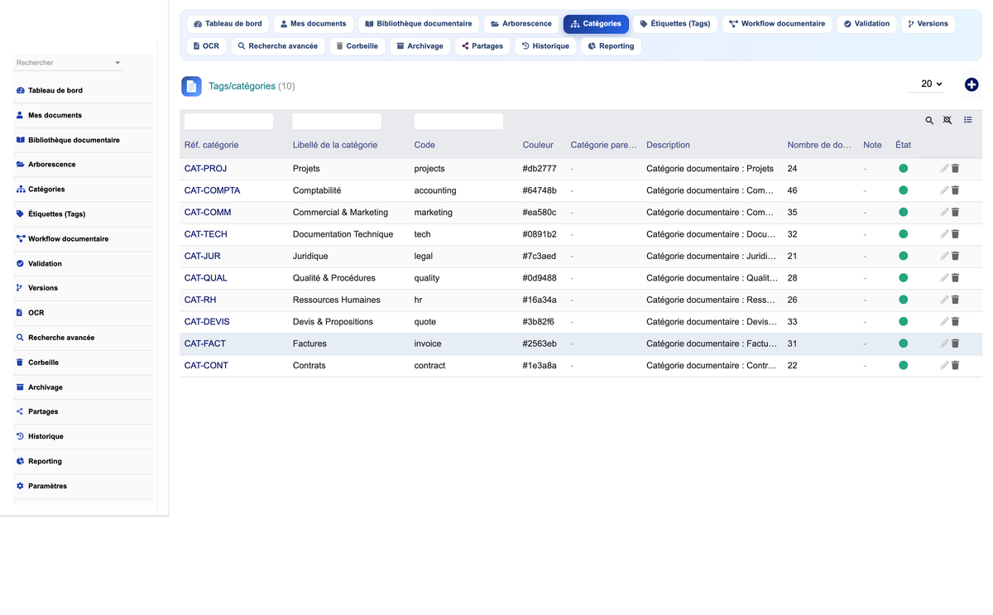
Task: Click the Libellé de la catégorie filter field
Action: click(337, 122)
